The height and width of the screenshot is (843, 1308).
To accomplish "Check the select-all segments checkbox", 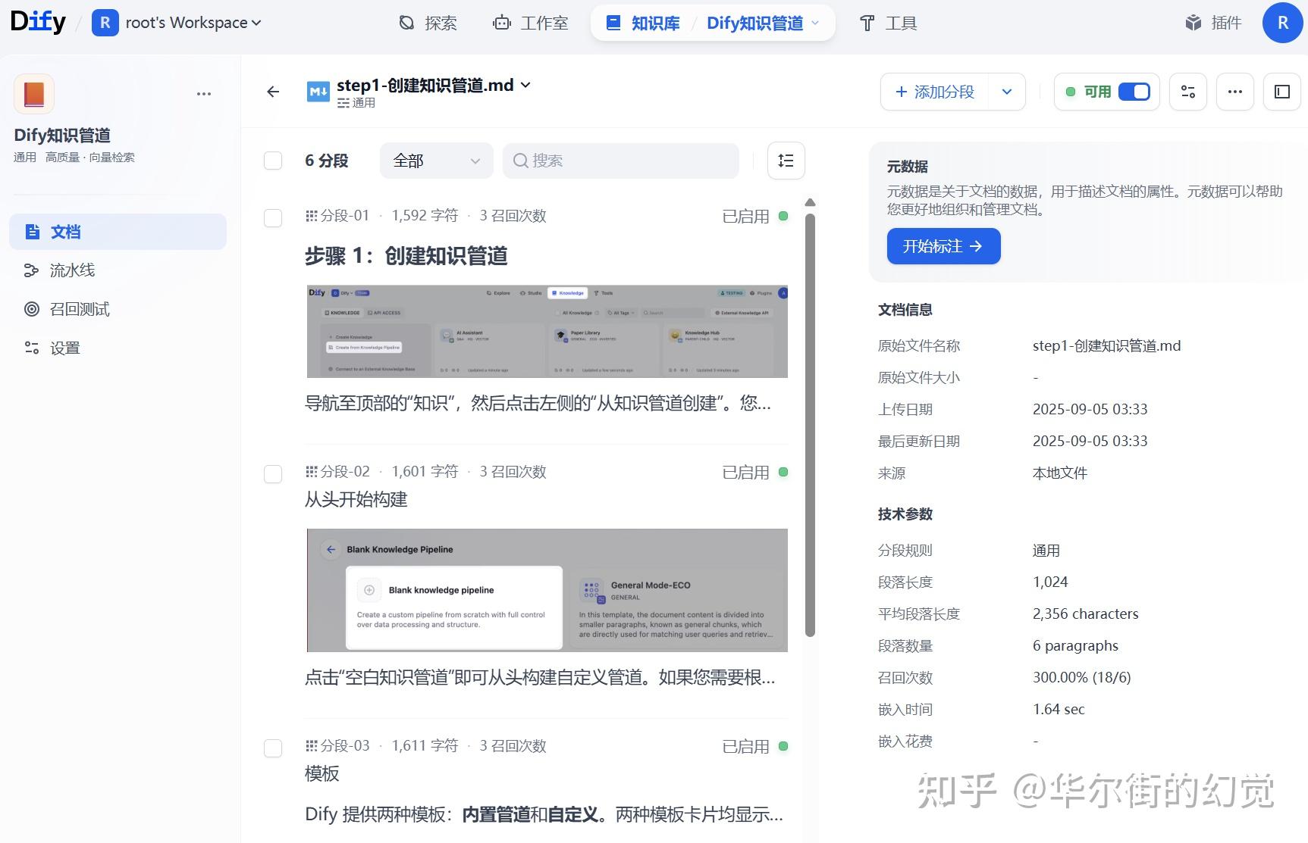I will coord(273,161).
